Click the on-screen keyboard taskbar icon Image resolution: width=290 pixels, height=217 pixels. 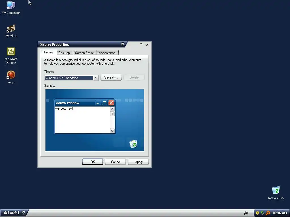click(246, 213)
